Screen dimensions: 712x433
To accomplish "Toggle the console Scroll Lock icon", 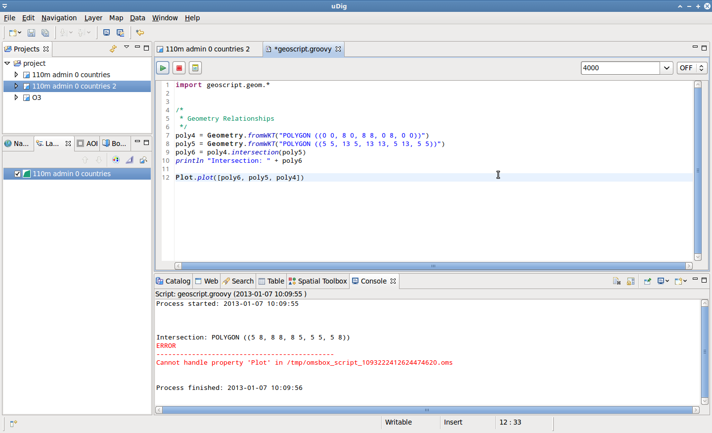I will [630, 281].
